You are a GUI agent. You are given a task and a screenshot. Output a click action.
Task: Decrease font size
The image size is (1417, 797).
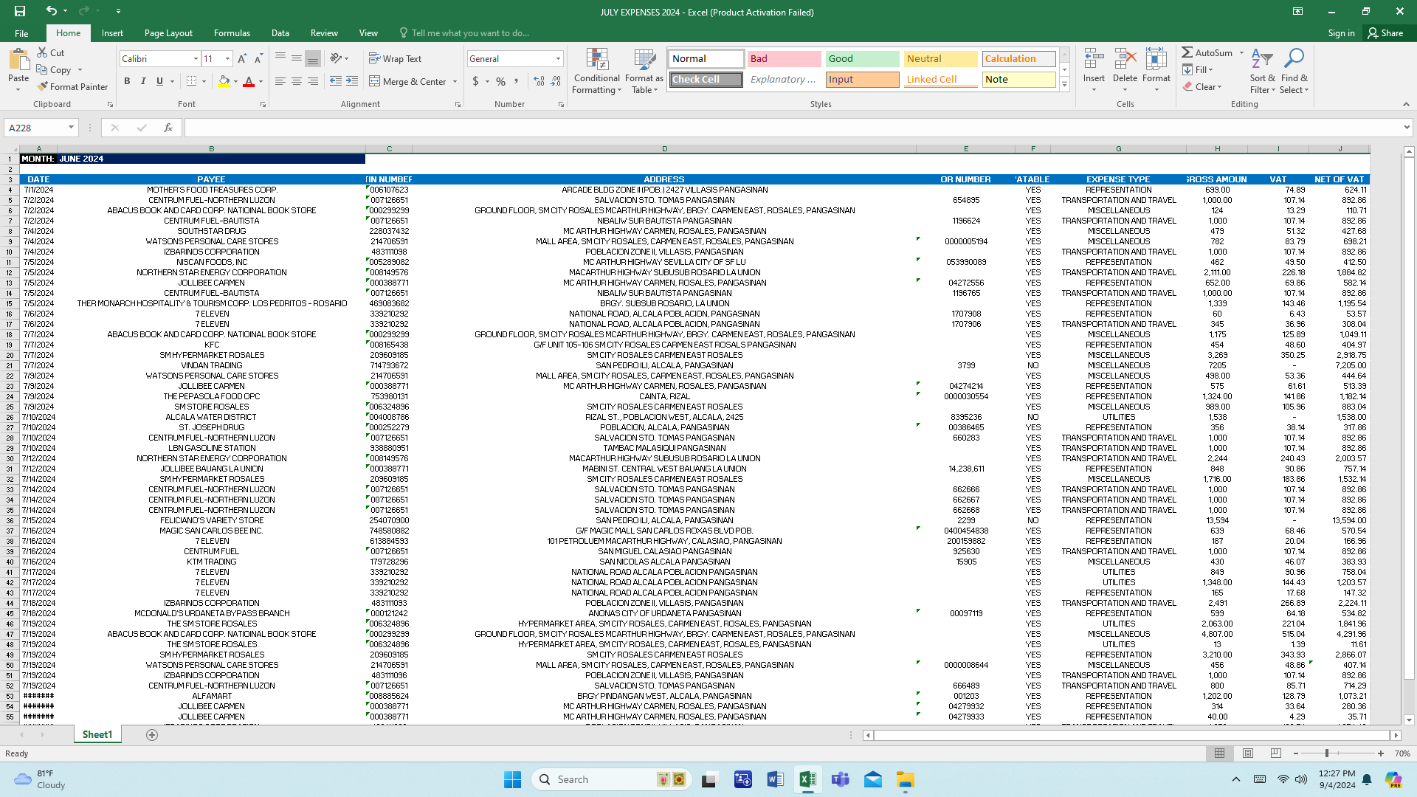pos(258,58)
